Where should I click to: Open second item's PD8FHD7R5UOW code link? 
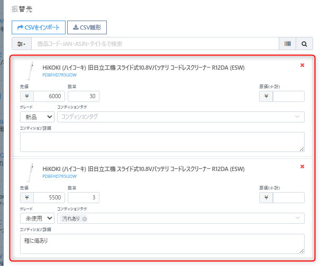[60, 176]
